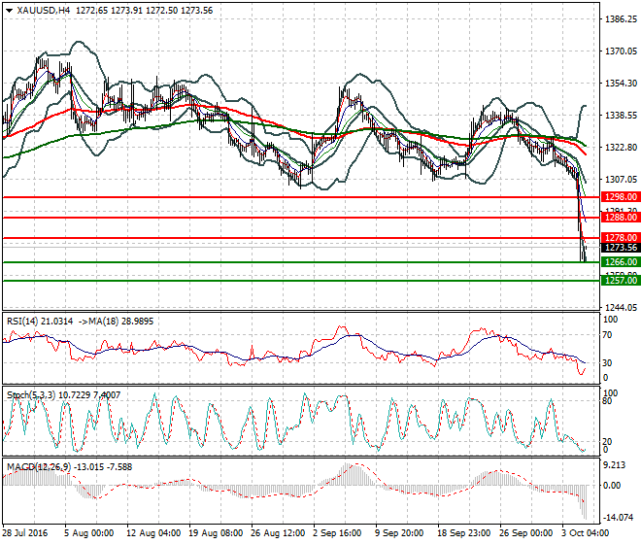Select the 18 Sep 23:00 time label
641x544 pixels.
tap(464, 533)
